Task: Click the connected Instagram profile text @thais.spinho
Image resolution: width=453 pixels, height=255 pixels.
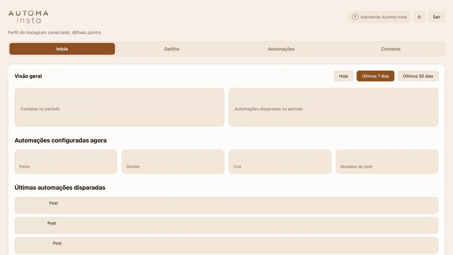Action: pos(86,33)
